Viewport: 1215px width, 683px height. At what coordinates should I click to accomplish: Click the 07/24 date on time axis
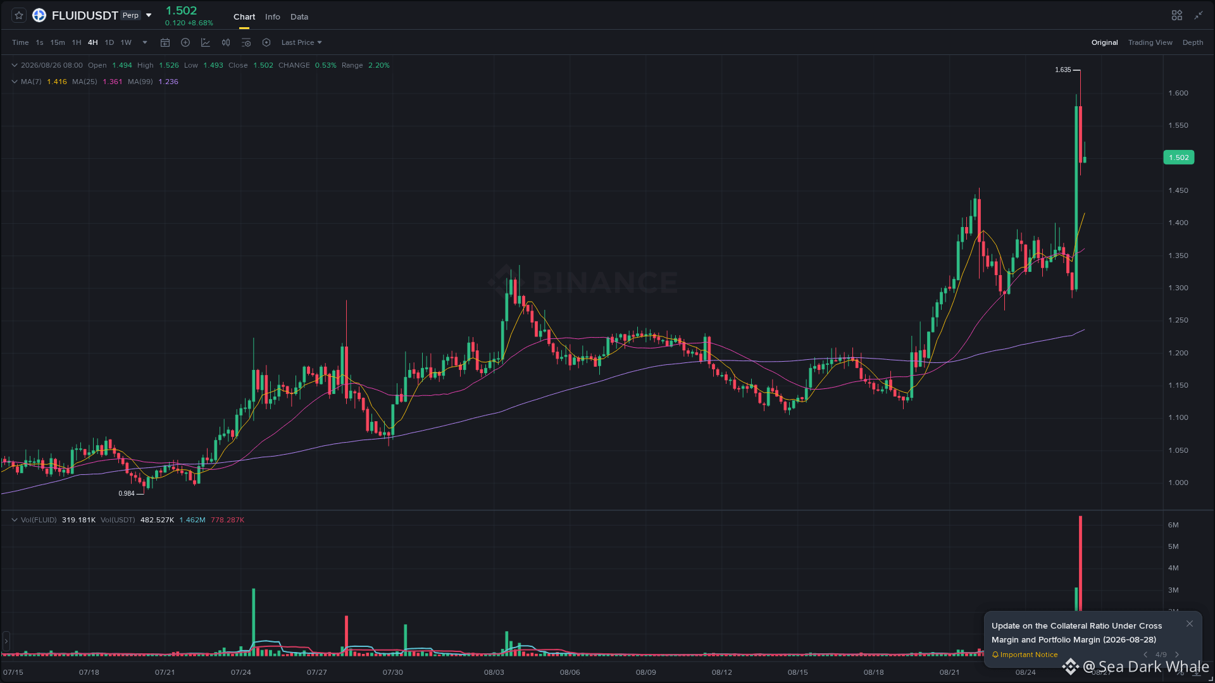tap(240, 672)
